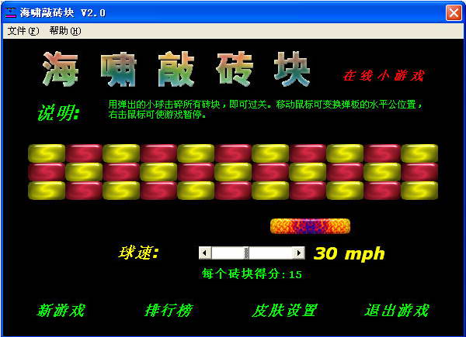466x337 pixels.
Task: Start a new game with 新游戏
Action: [61, 311]
